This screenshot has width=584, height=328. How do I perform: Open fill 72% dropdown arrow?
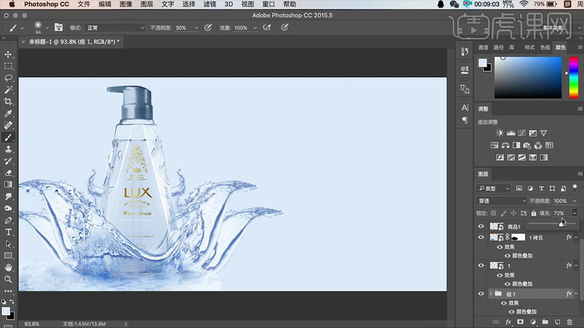click(575, 213)
